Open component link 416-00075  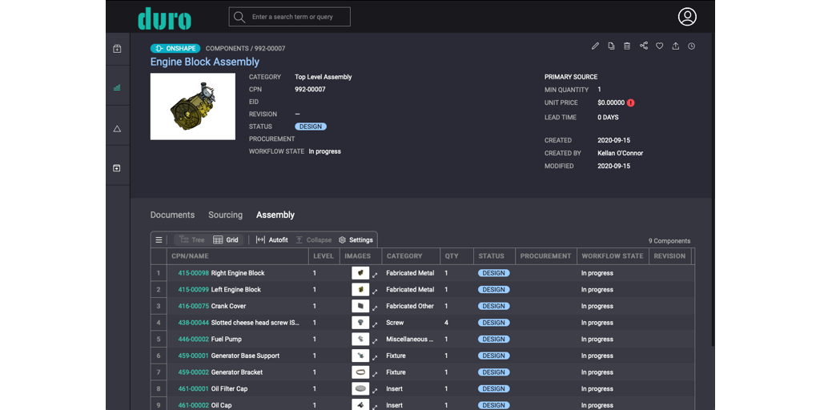(x=193, y=306)
